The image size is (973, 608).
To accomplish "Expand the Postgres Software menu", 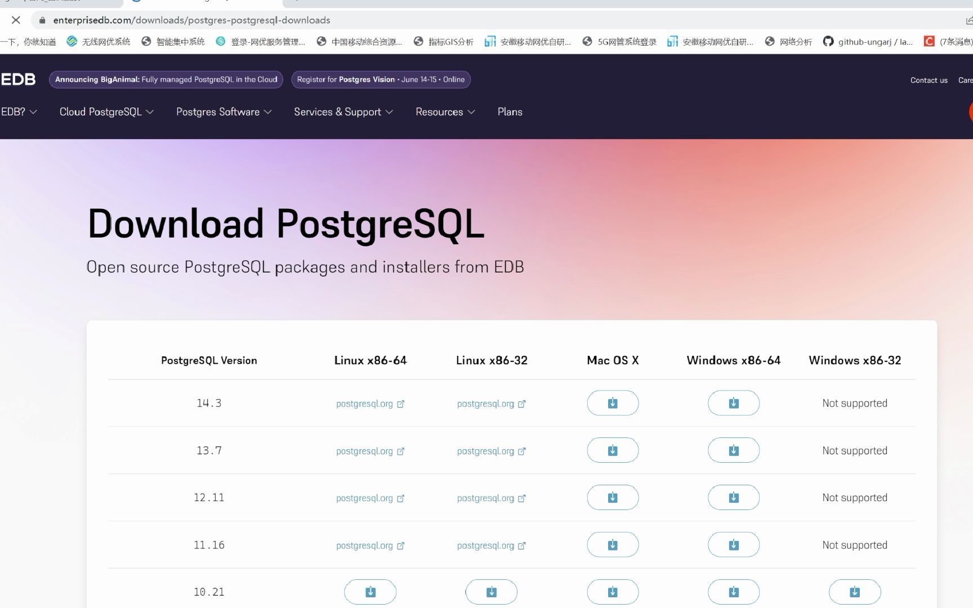I will point(224,112).
